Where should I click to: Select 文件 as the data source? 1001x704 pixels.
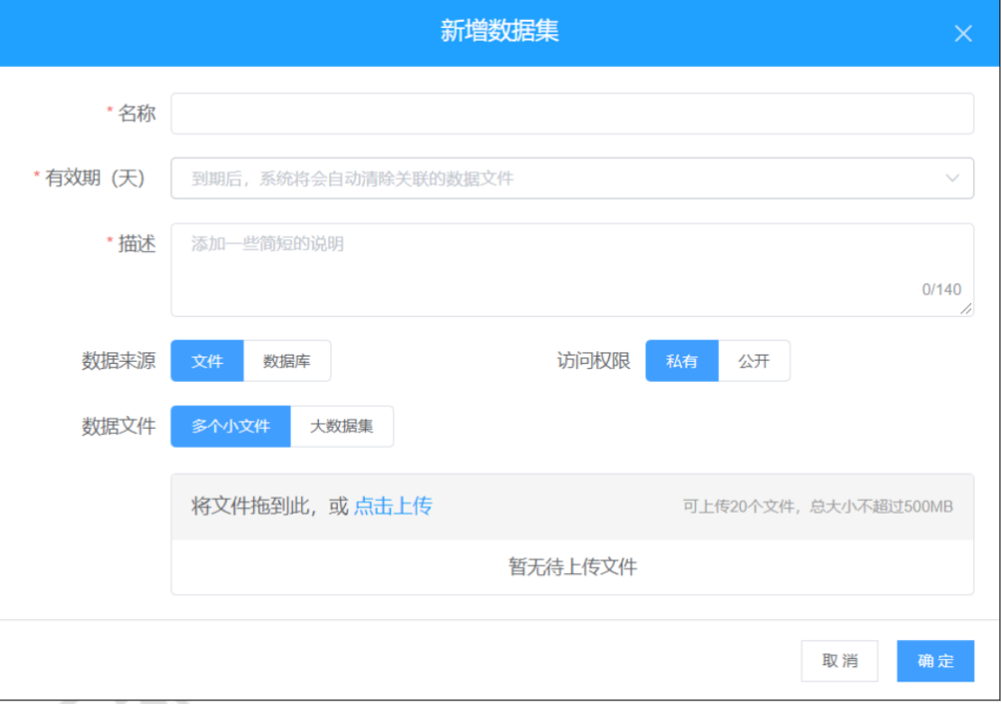pos(206,359)
